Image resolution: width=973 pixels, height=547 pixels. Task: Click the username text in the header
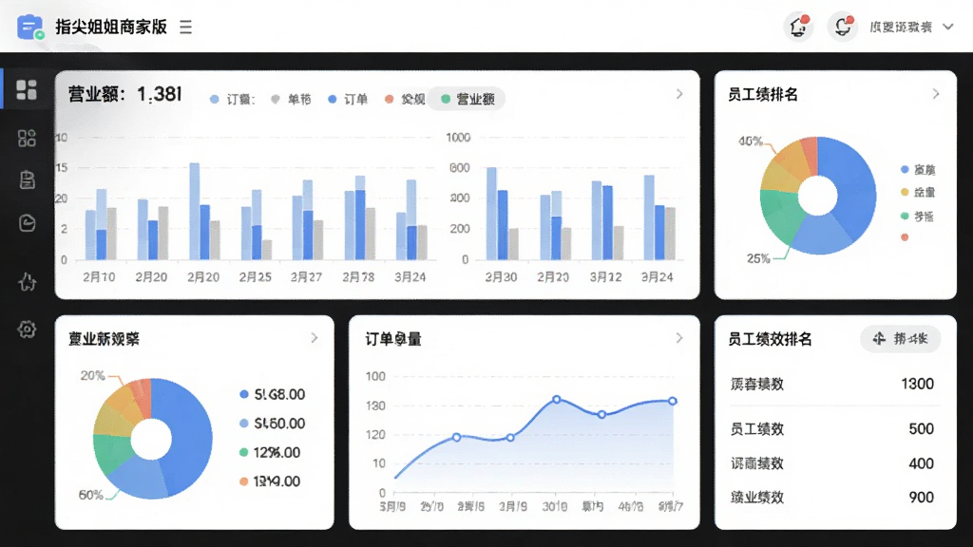pyautogui.click(x=901, y=28)
